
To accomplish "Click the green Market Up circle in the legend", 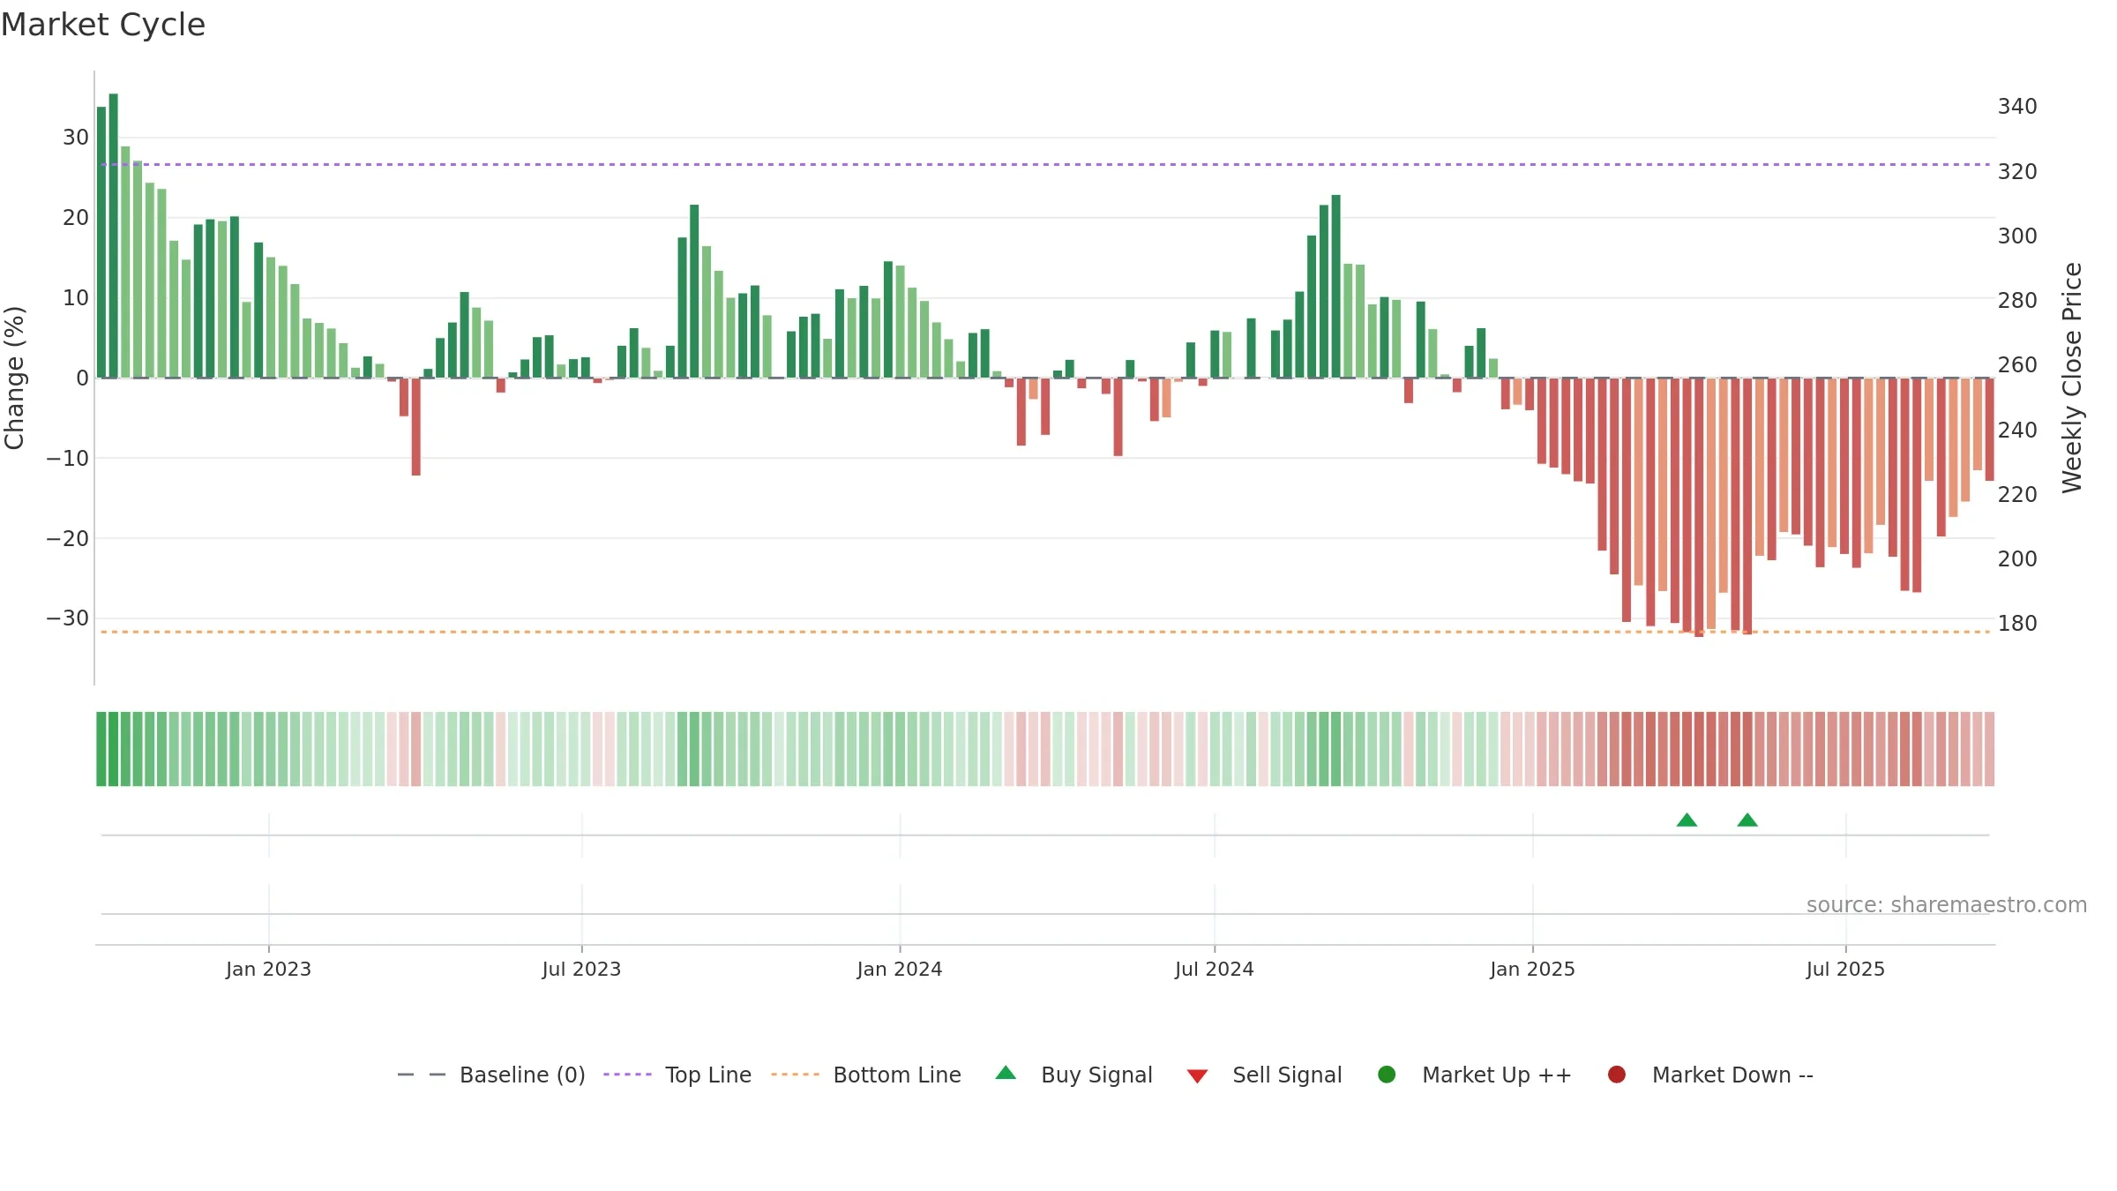I will 1387,1075.
